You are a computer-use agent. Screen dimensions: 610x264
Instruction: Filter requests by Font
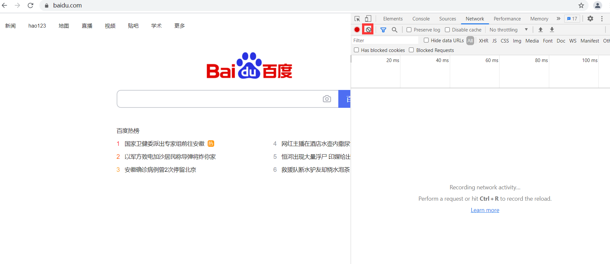[548, 41]
